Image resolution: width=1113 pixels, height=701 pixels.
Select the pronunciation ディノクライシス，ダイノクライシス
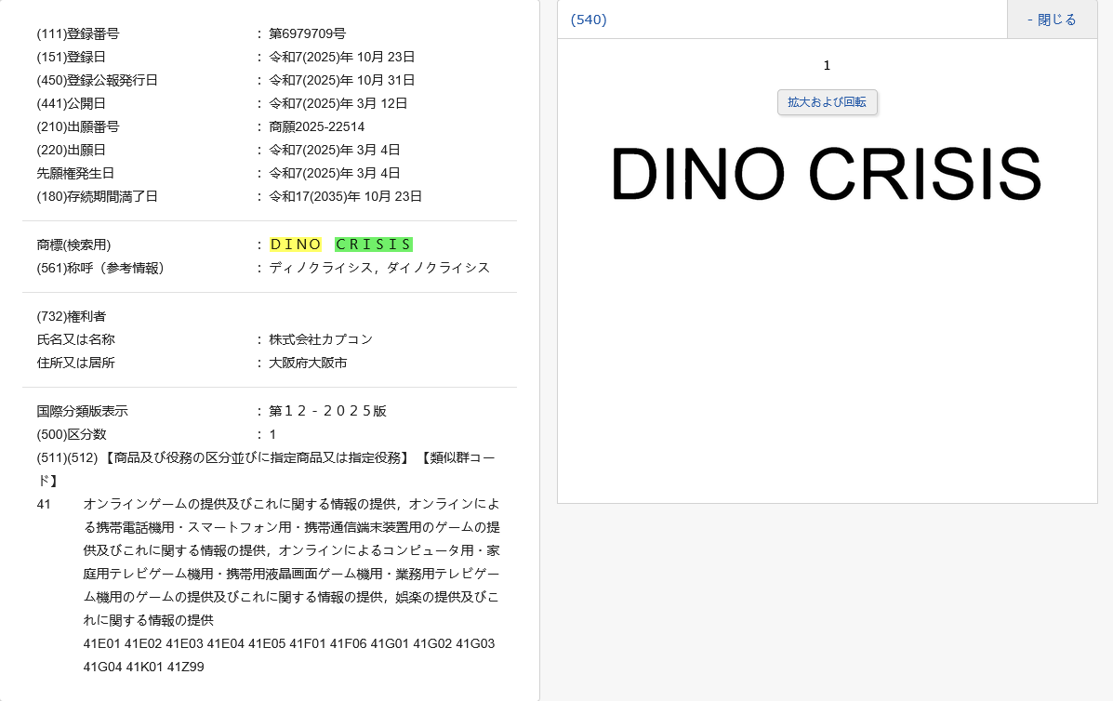(379, 268)
